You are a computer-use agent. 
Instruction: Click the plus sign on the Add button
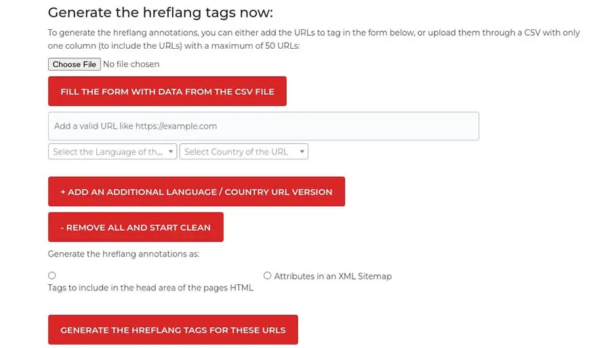[x=63, y=192]
